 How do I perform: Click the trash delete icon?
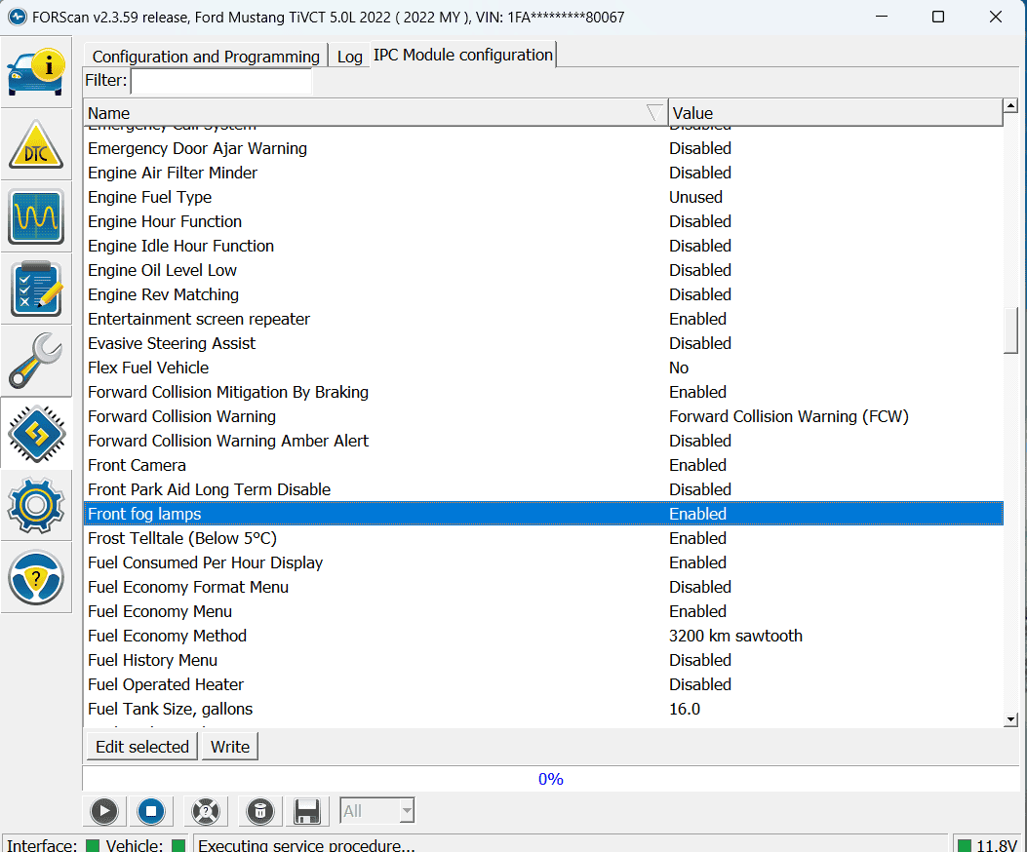point(259,811)
